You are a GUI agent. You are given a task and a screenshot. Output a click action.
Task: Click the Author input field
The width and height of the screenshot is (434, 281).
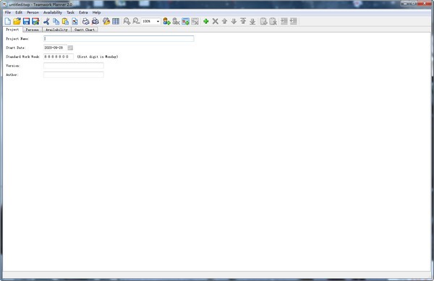coord(74,74)
